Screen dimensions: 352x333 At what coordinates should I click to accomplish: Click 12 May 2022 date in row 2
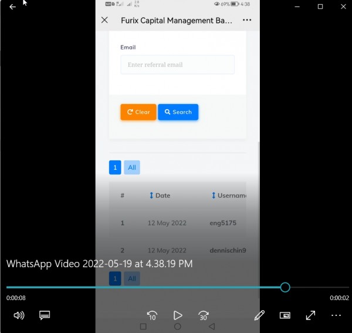tap(167, 250)
